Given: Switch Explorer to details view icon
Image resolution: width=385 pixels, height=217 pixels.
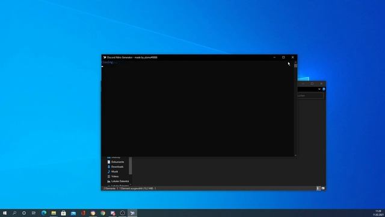Looking at the screenshot, I should (x=318, y=188).
